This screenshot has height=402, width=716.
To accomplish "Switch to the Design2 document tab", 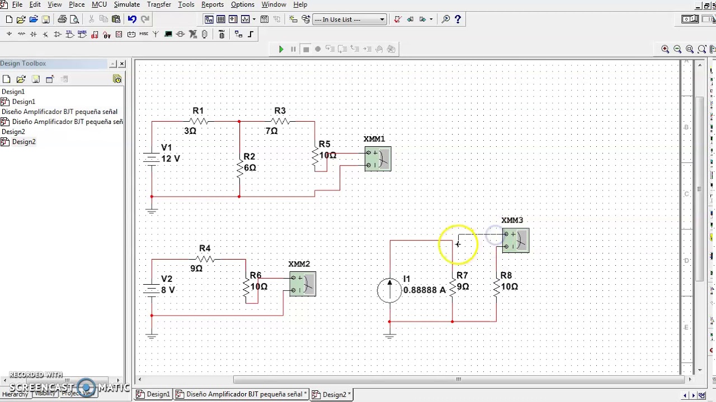I will (331, 394).
